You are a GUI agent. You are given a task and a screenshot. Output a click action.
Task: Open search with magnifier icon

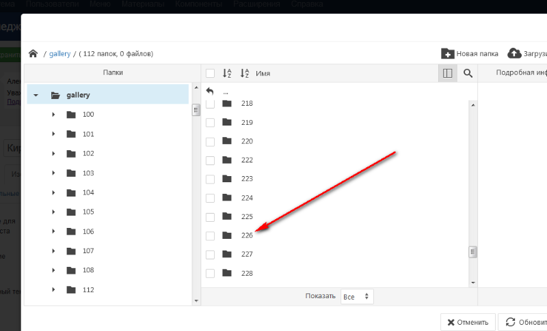[x=468, y=73]
